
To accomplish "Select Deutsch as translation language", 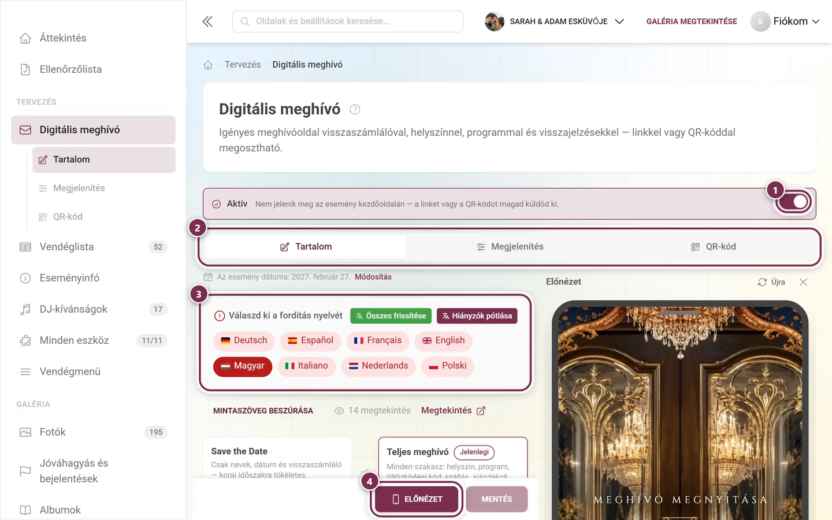I will [244, 341].
